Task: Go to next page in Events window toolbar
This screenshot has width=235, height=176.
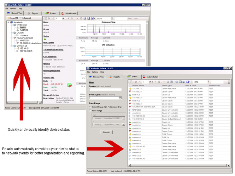Action: coord(155,82)
